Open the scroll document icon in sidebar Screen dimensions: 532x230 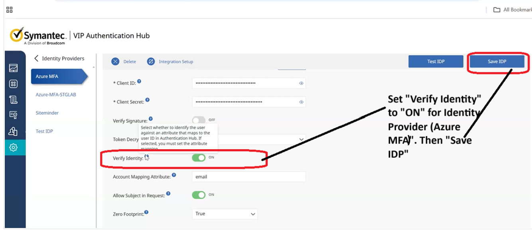pos(13,99)
